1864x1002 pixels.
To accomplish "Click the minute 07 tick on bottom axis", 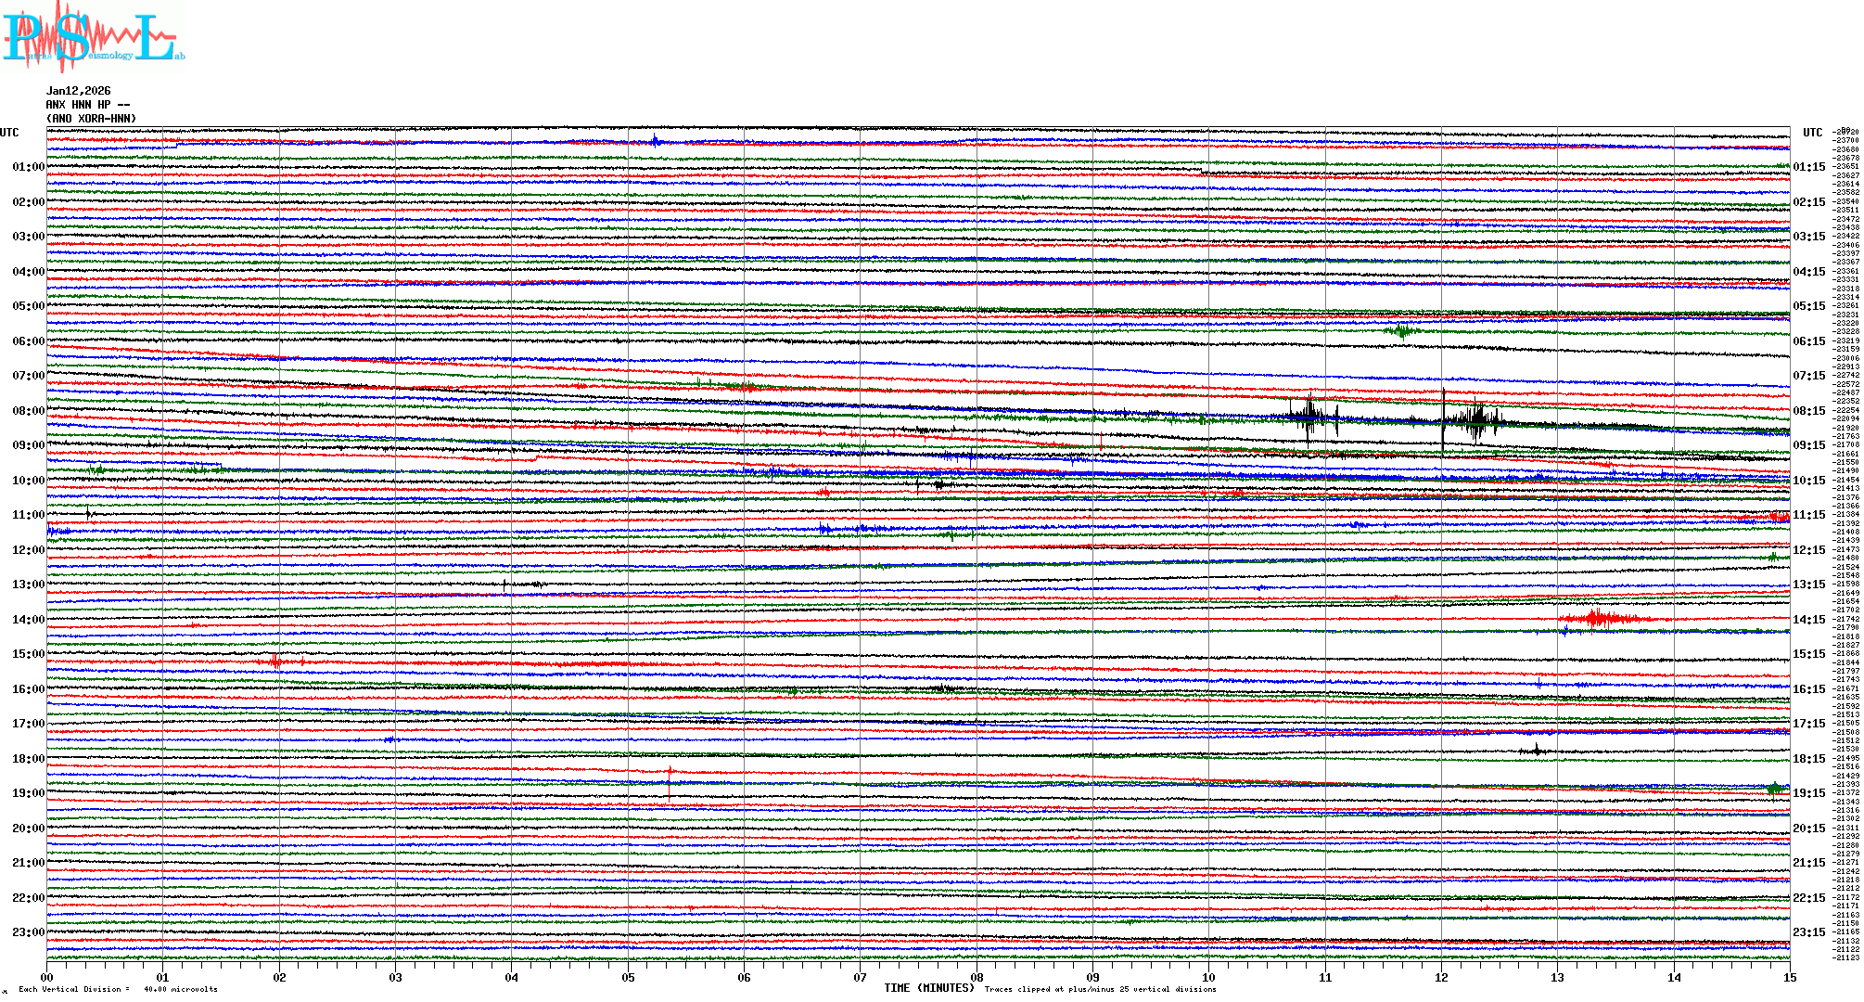I will point(861,977).
